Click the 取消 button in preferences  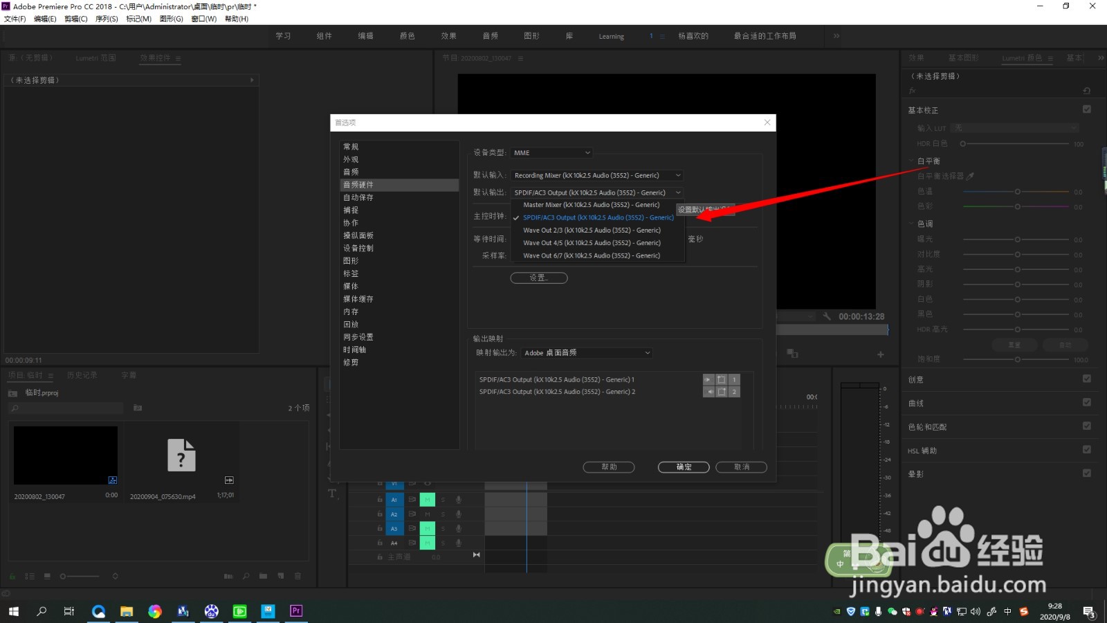click(x=741, y=467)
